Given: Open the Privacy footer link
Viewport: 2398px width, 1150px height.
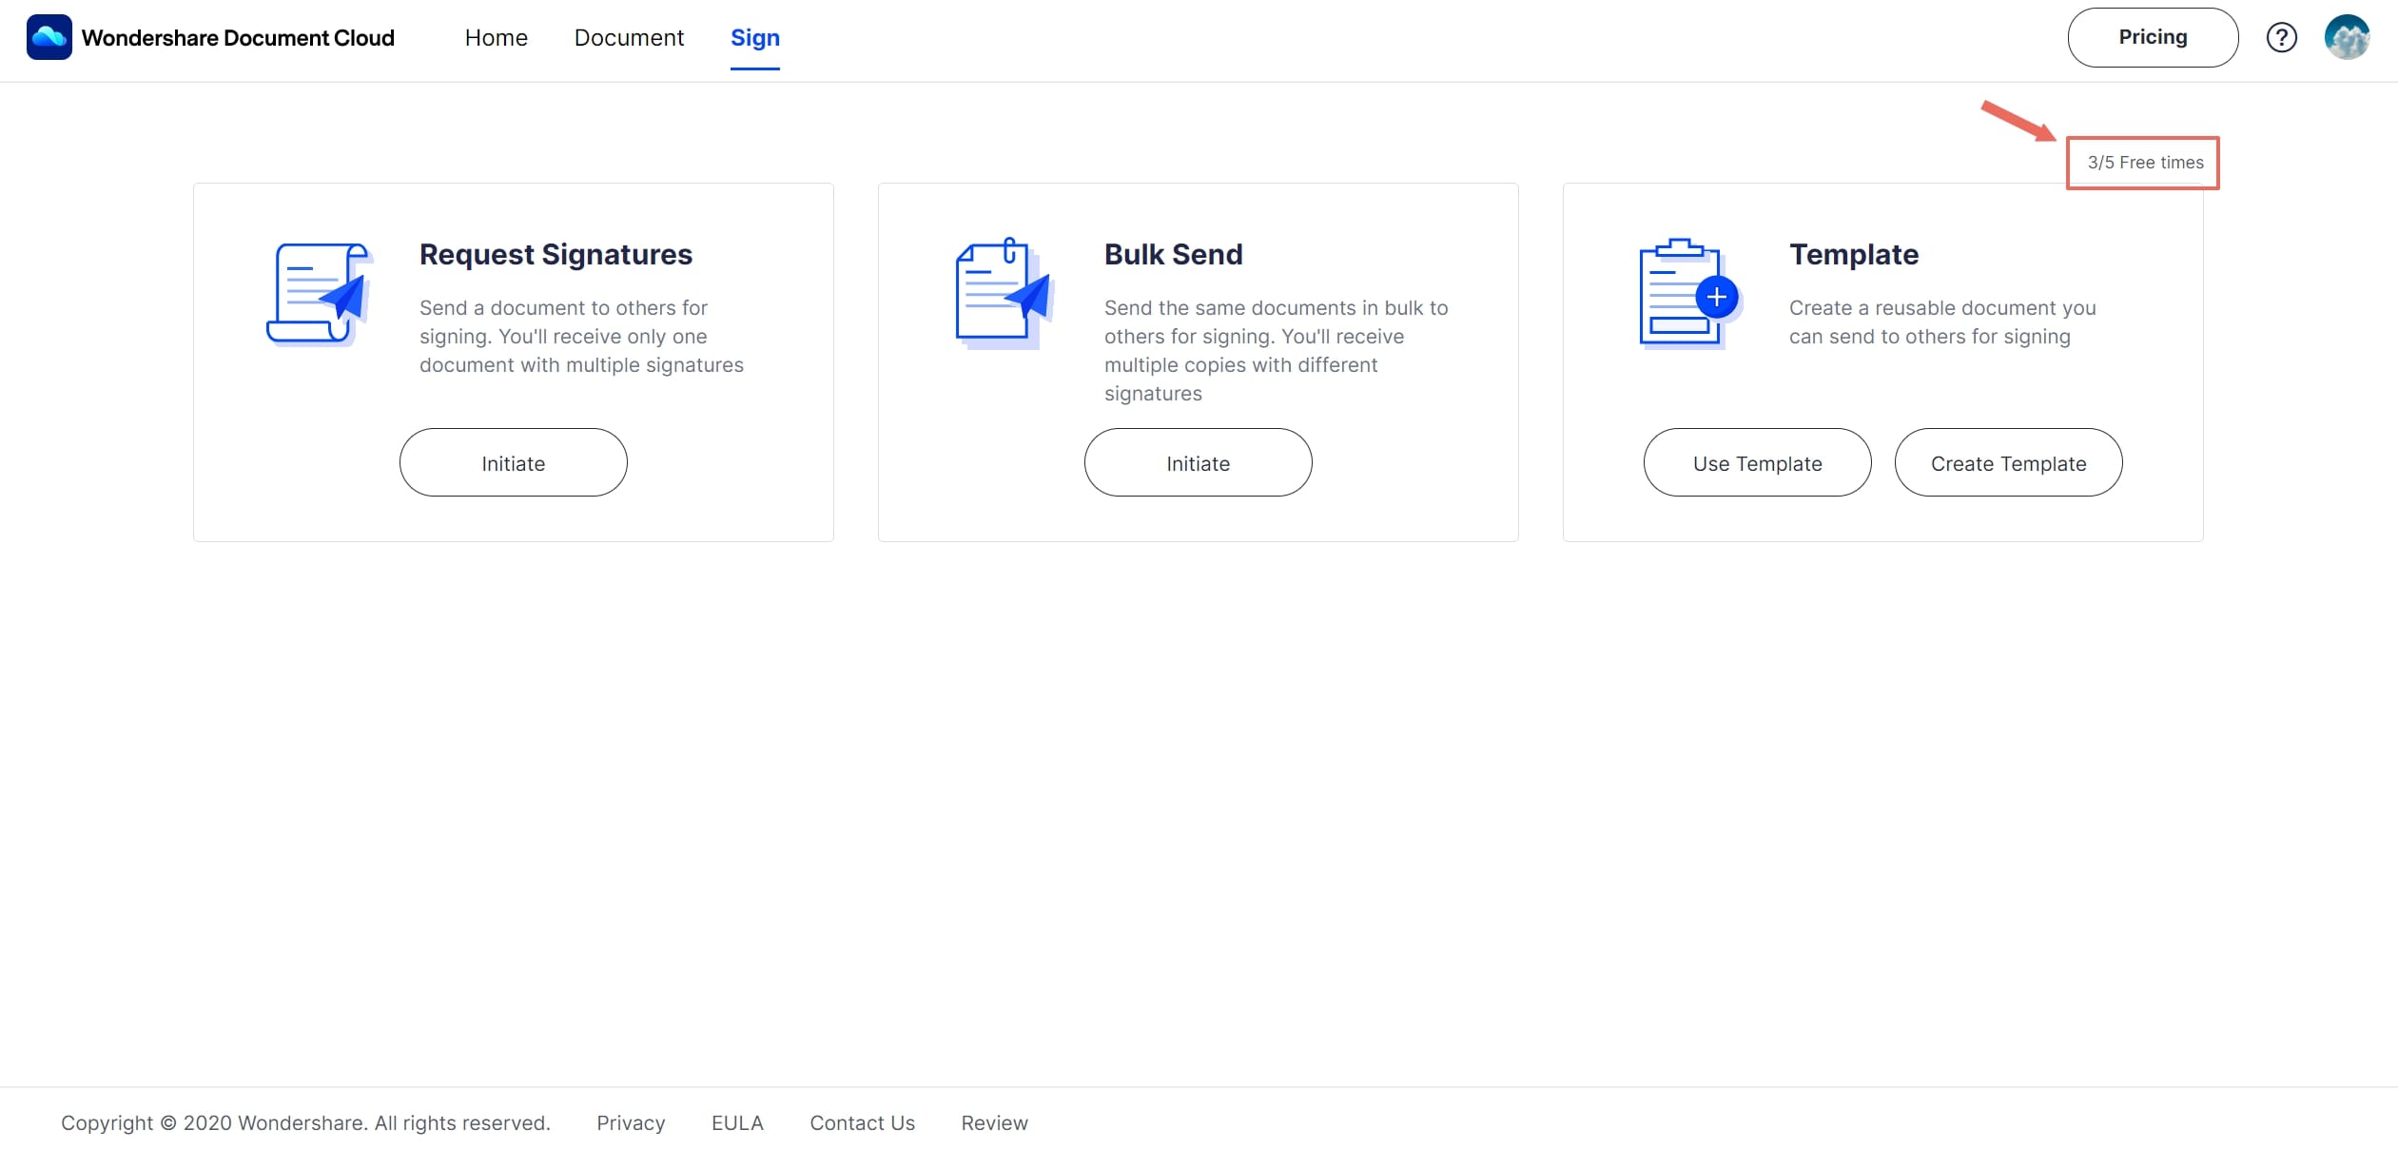Looking at the screenshot, I should pos(631,1122).
